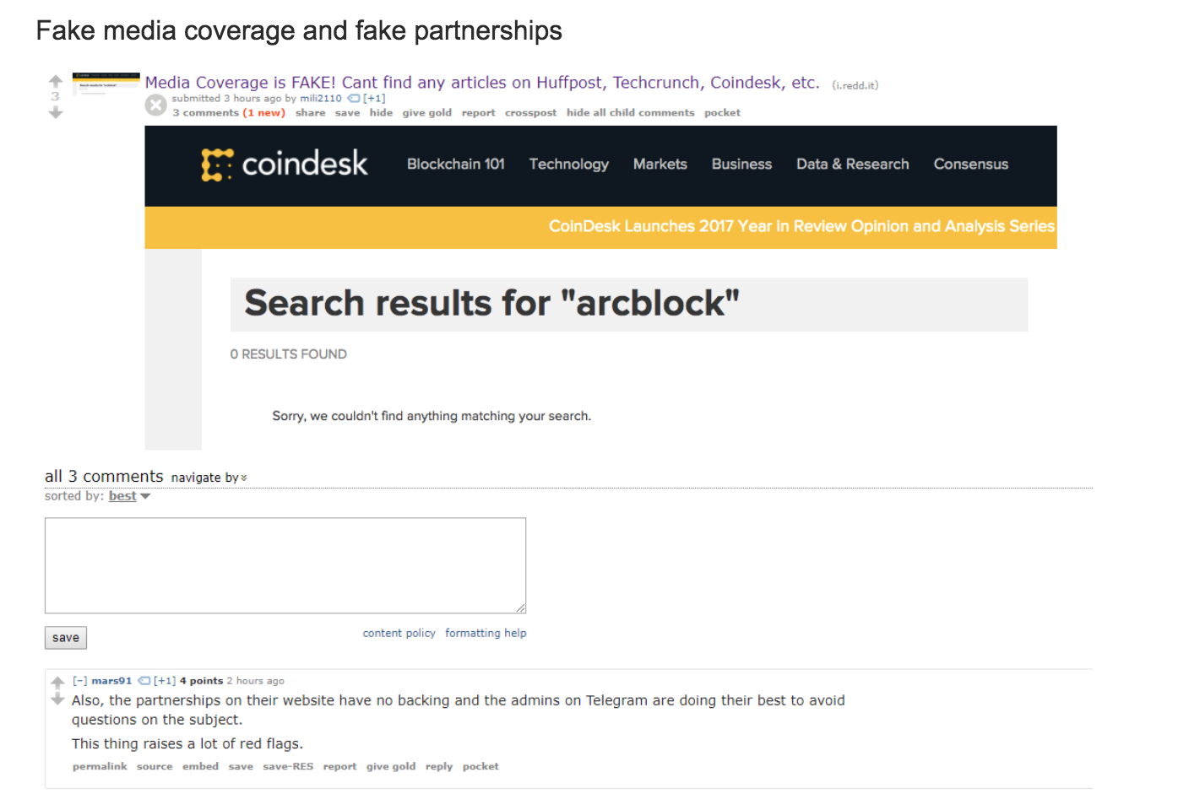Upvote mars91's comment with the up arrow
Image resolution: width=1189 pixels, height=810 pixels.
(x=57, y=683)
